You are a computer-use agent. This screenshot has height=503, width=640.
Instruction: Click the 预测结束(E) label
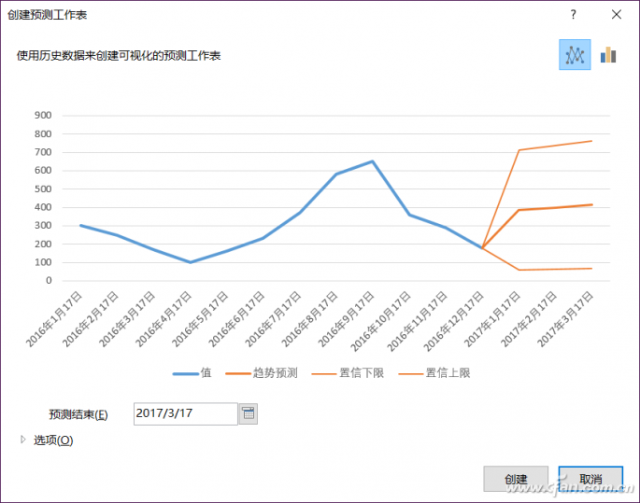coord(78,414)
